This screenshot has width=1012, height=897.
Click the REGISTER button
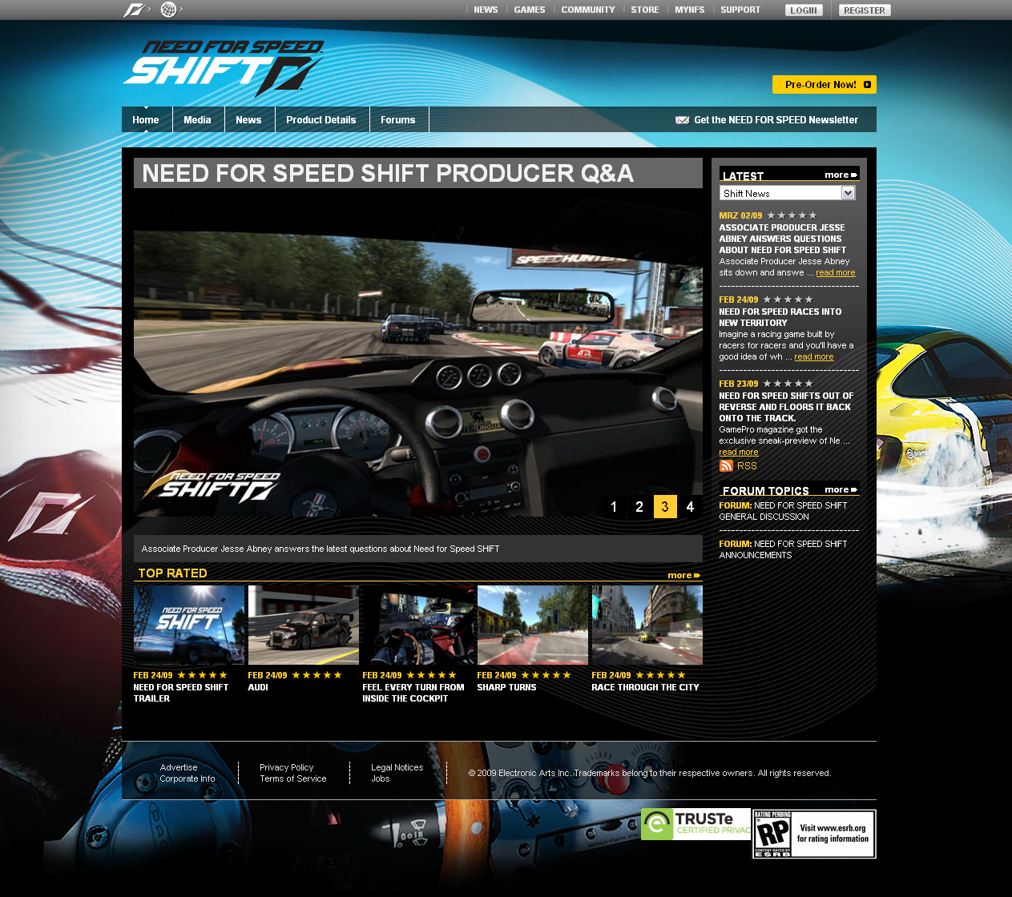pyautogui.click(x=865, y=10)
